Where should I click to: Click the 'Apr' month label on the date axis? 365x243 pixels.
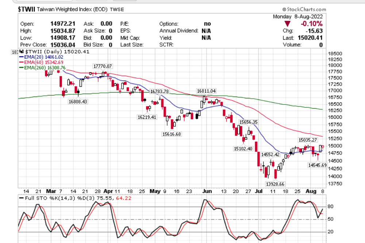tap(108, 191)
